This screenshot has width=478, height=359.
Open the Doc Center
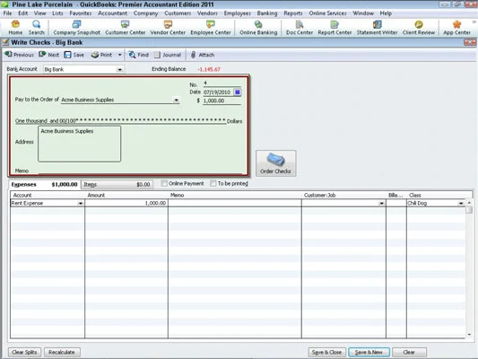[x=300, y=28]
